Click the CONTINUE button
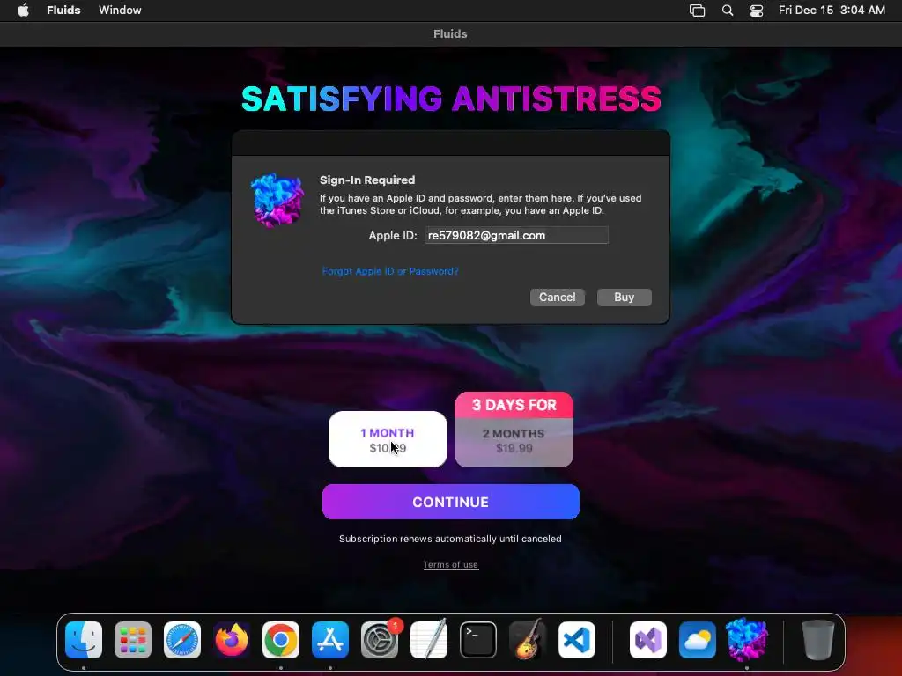 (x=450, y=502)
